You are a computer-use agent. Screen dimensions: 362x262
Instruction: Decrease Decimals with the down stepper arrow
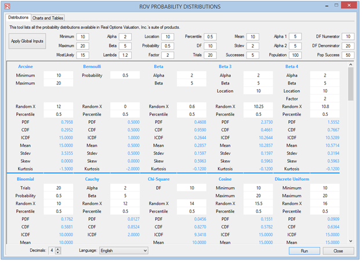(58, 252)
